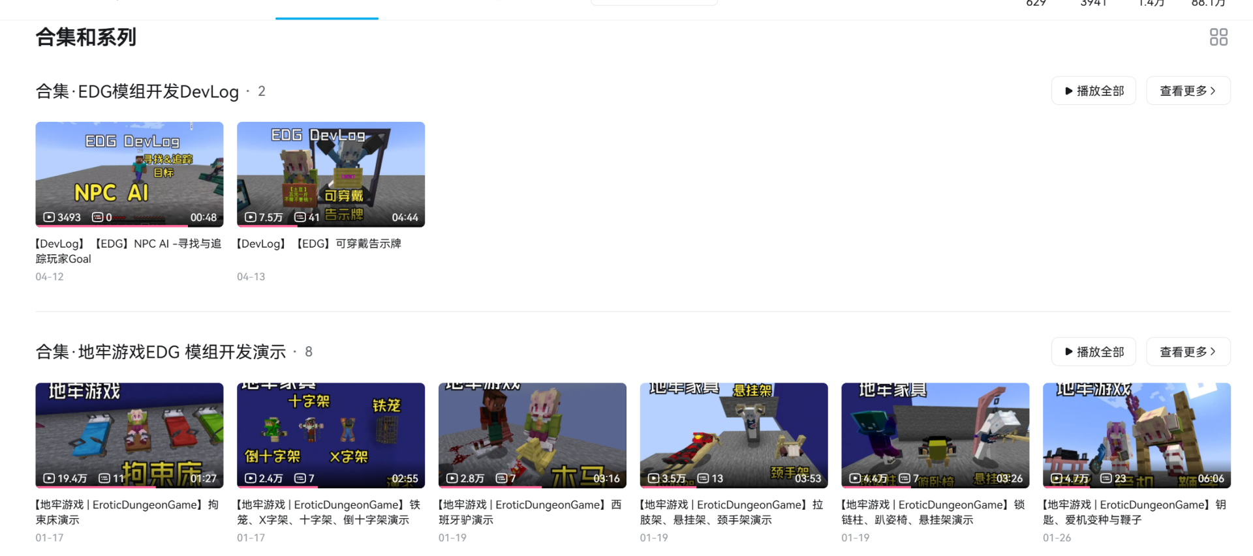The height and width of the screenshot is (556, 1253).
Task: Play all in EDG模组开发DevLog collection
Action: 1094,91
